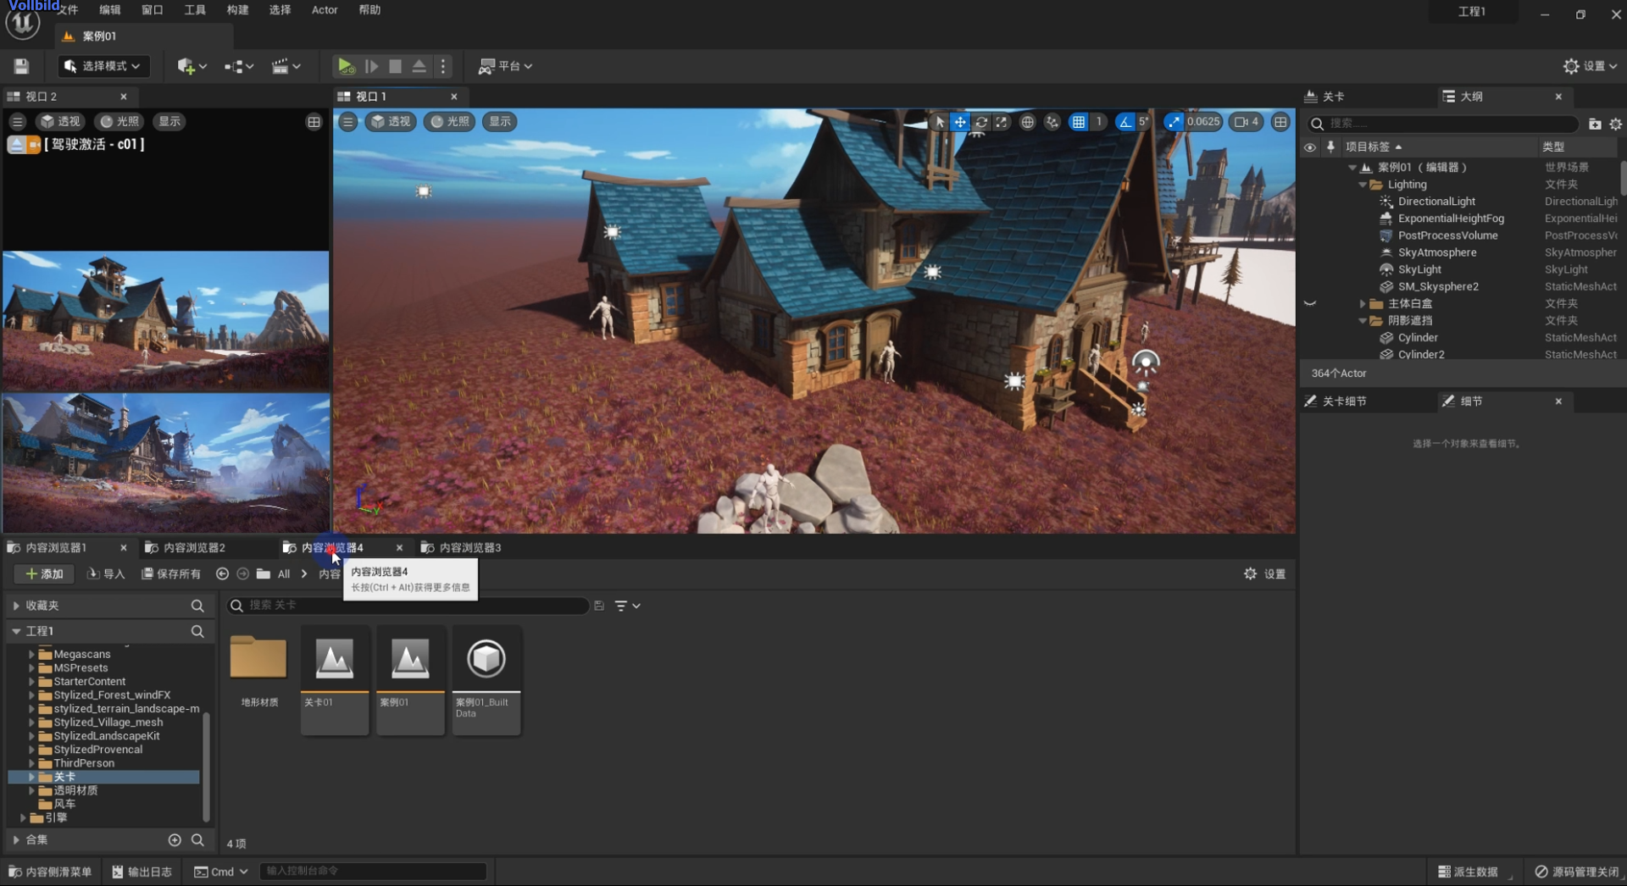1627x886 pixels.
Task: Open viewport 2 hamburger options menu
Action: (18, 122)
